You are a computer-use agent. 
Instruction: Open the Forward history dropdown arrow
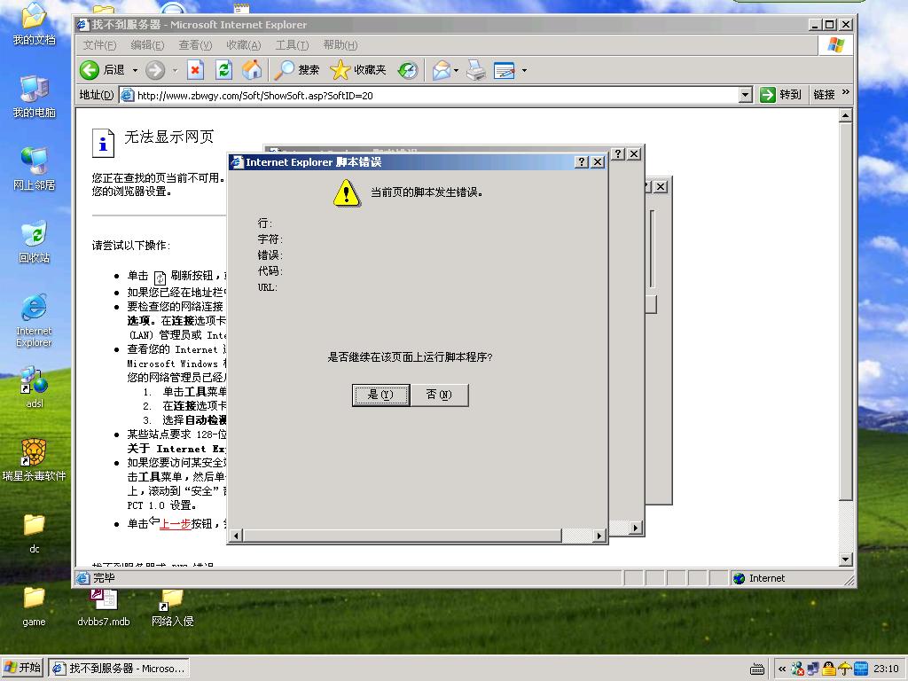175,71
